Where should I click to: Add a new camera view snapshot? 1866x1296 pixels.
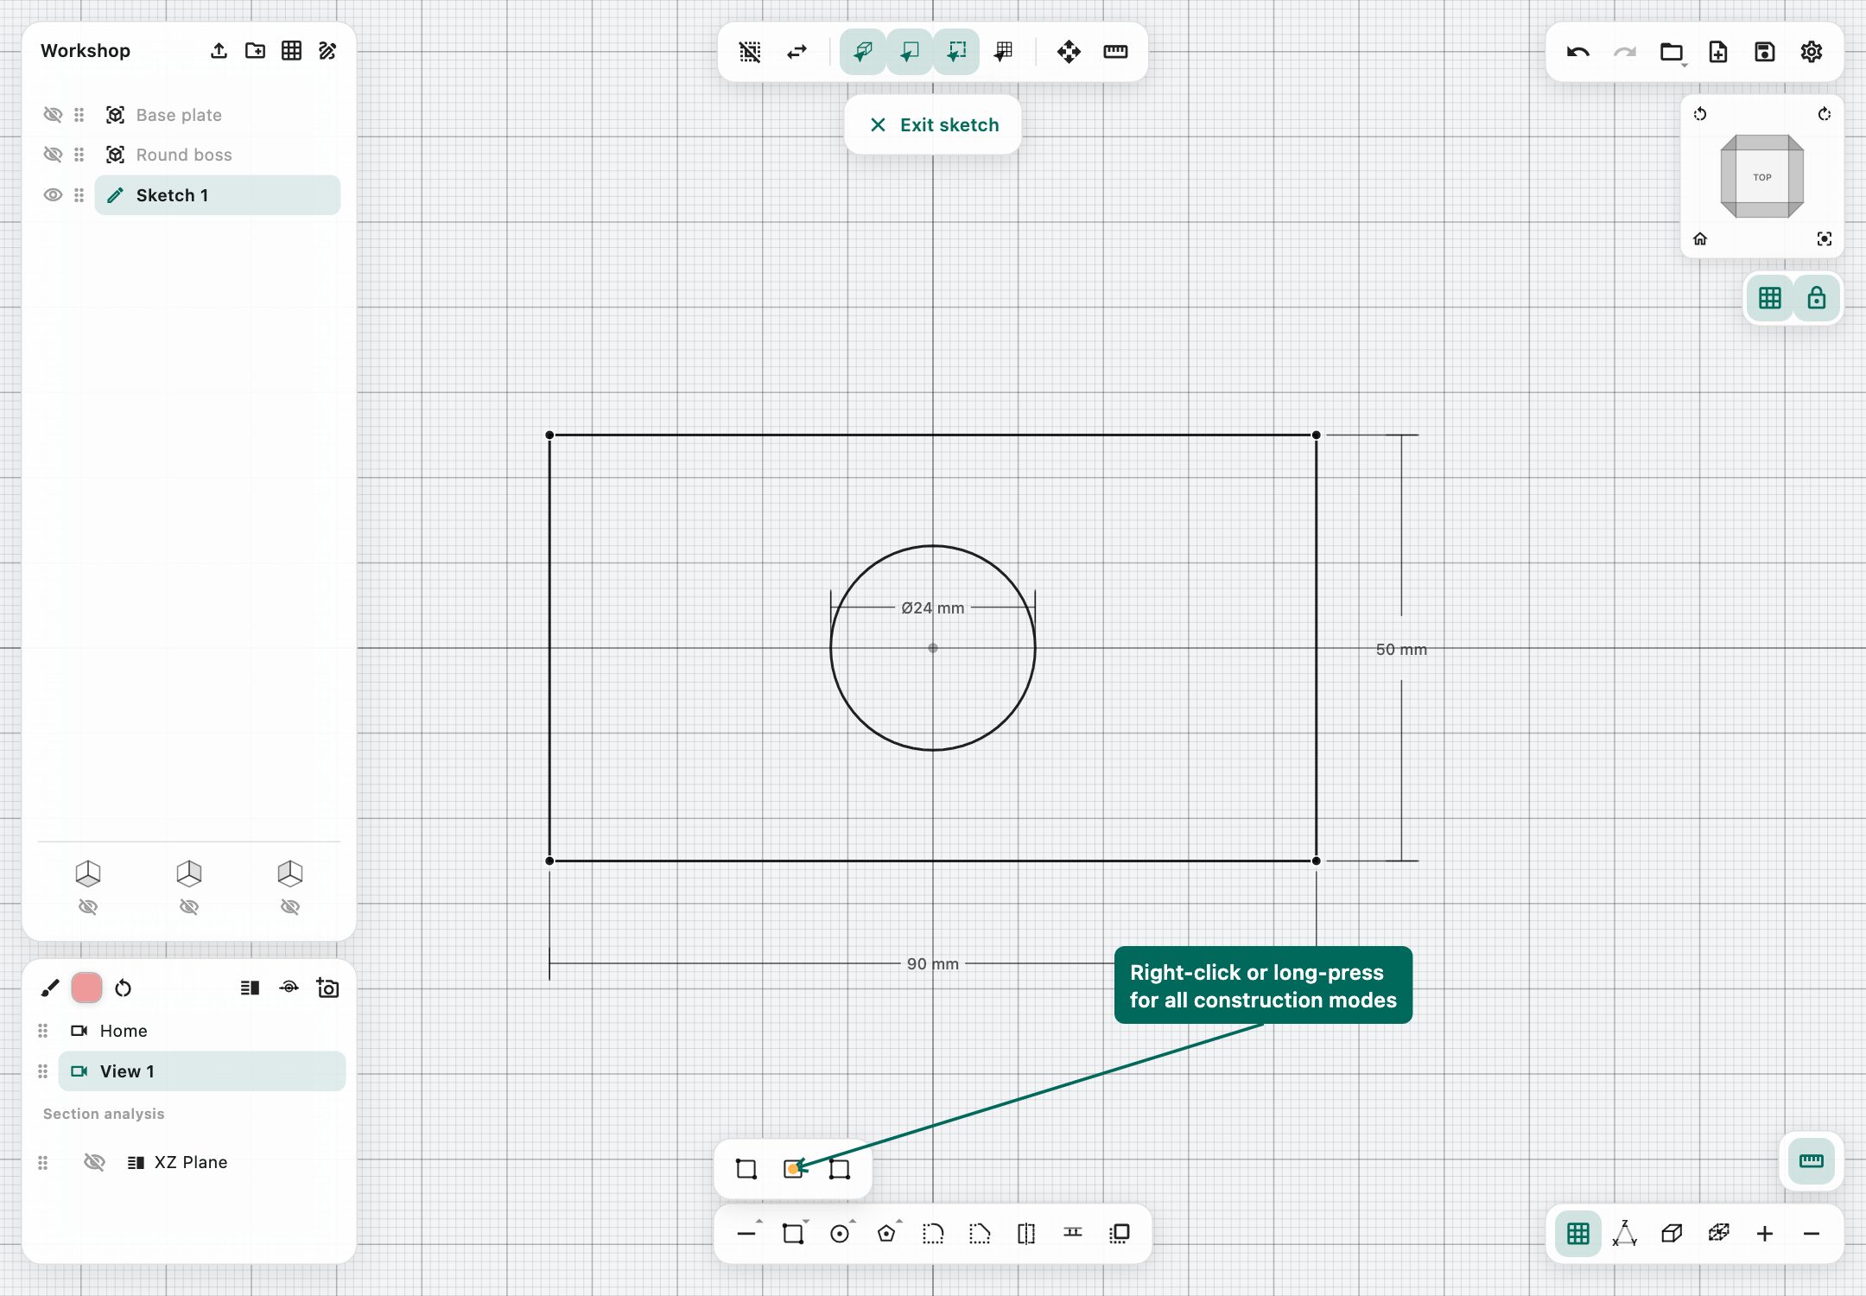327,988
